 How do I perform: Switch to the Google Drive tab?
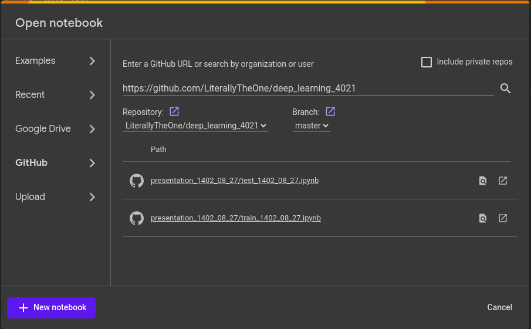click(56, 129)
